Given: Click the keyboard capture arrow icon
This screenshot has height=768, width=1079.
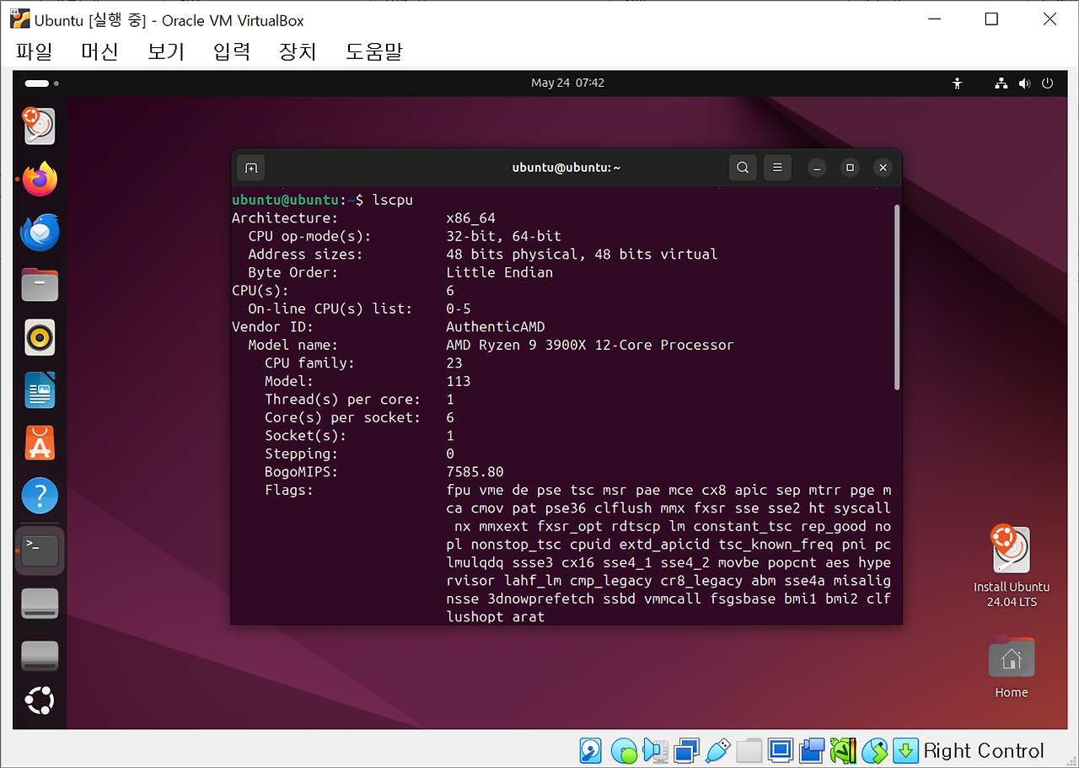Looking at the screenshot, I should pyautogui.click(x=905, y=749).
